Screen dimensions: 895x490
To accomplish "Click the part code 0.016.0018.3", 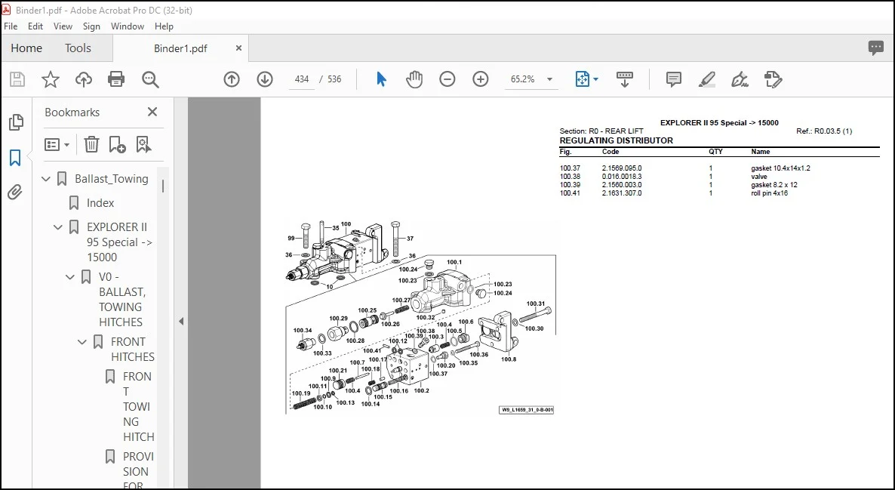I will point(622,177).
